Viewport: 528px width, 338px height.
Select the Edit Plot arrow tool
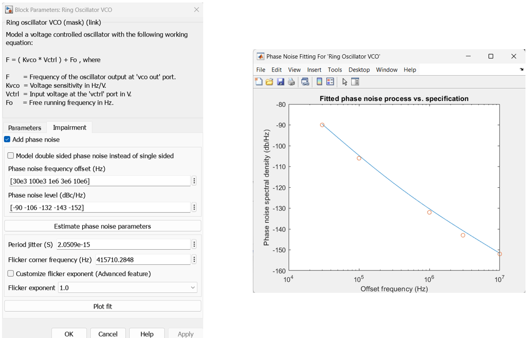[x=345, y=82]
